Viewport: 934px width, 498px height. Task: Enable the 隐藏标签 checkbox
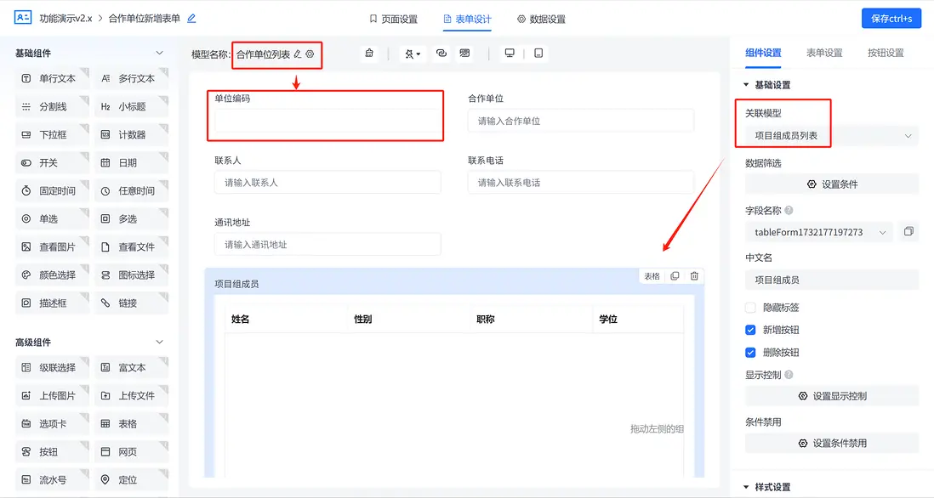tap(750, 308)
